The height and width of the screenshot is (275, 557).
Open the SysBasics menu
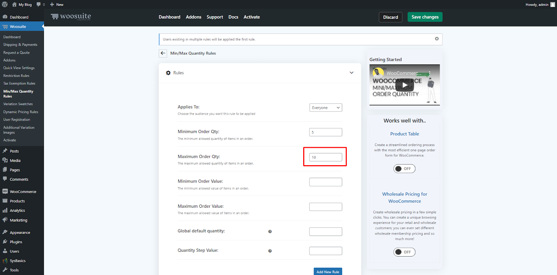tap(17, 261)
